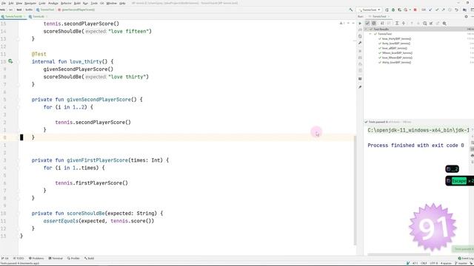Click the Build project hammer icon

point(351,10)
